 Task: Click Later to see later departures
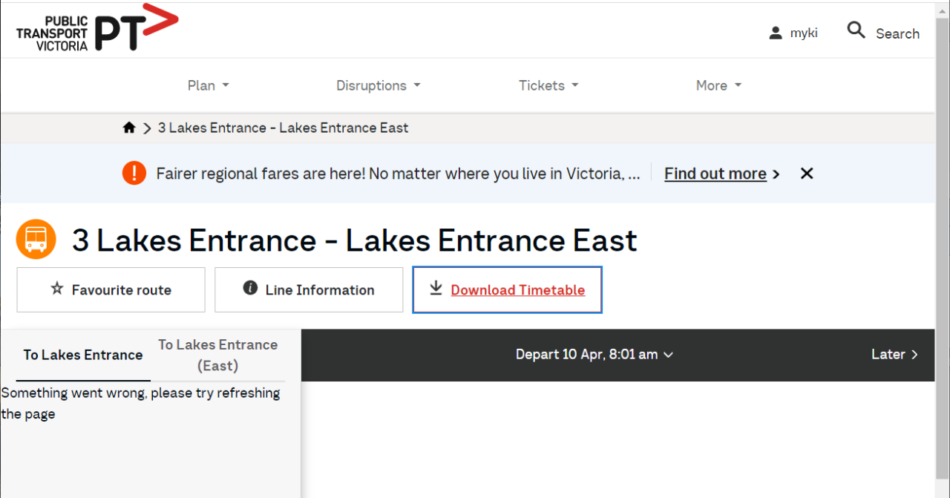point(894,355)
